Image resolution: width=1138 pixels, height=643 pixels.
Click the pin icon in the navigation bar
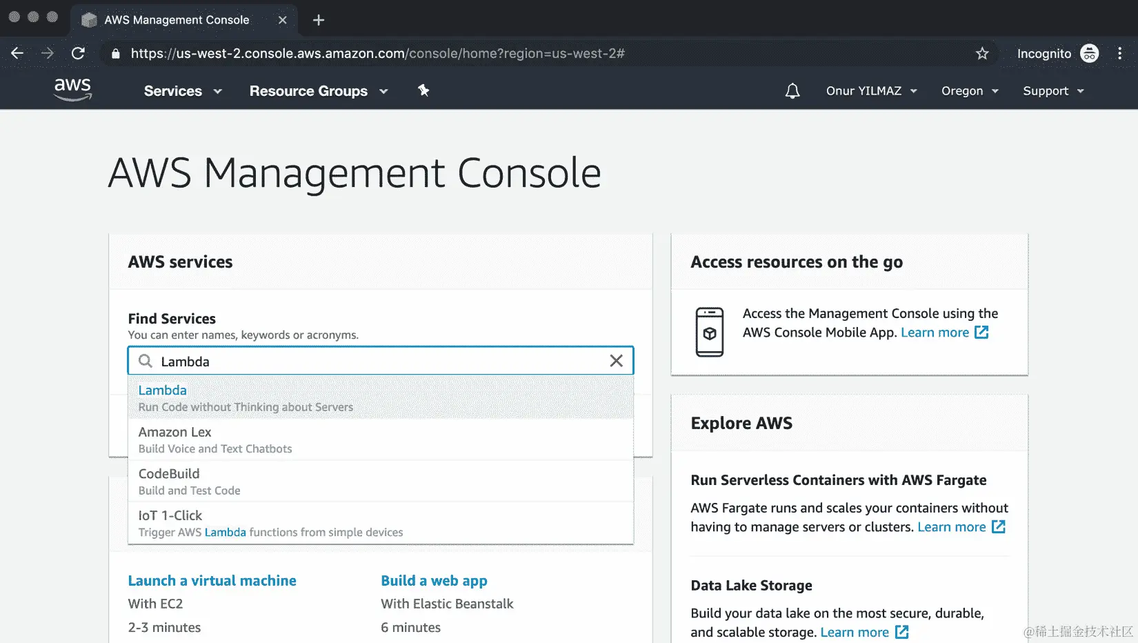pyautogui.click(x=423, y=90)
